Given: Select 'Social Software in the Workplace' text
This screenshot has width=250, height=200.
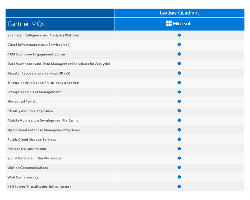Looking at the screenshot, I should pos(34,158).
